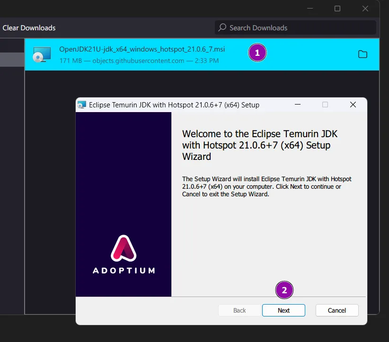Cancel the Temurin JDK setup
This screenshot has height=342, width=389.
(x=336, y=310)
